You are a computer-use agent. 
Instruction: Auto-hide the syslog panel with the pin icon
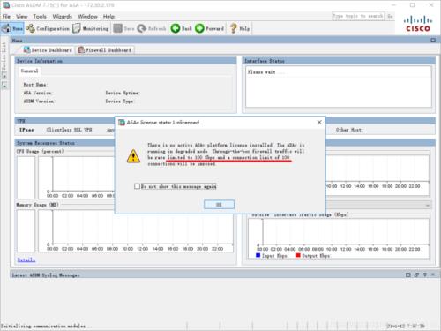click(425, 275)
